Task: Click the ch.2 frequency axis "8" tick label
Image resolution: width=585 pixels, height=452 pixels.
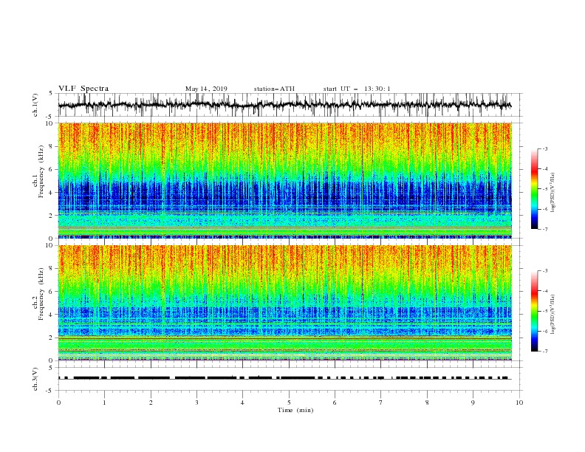Action: (x=52, y=269)
